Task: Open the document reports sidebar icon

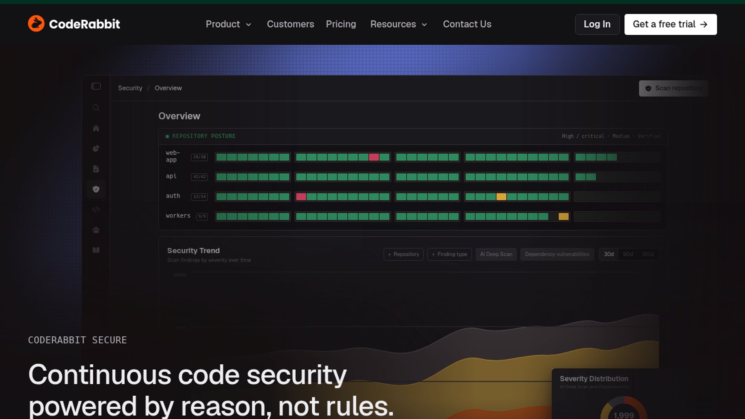Action: [x=96, y=169]
